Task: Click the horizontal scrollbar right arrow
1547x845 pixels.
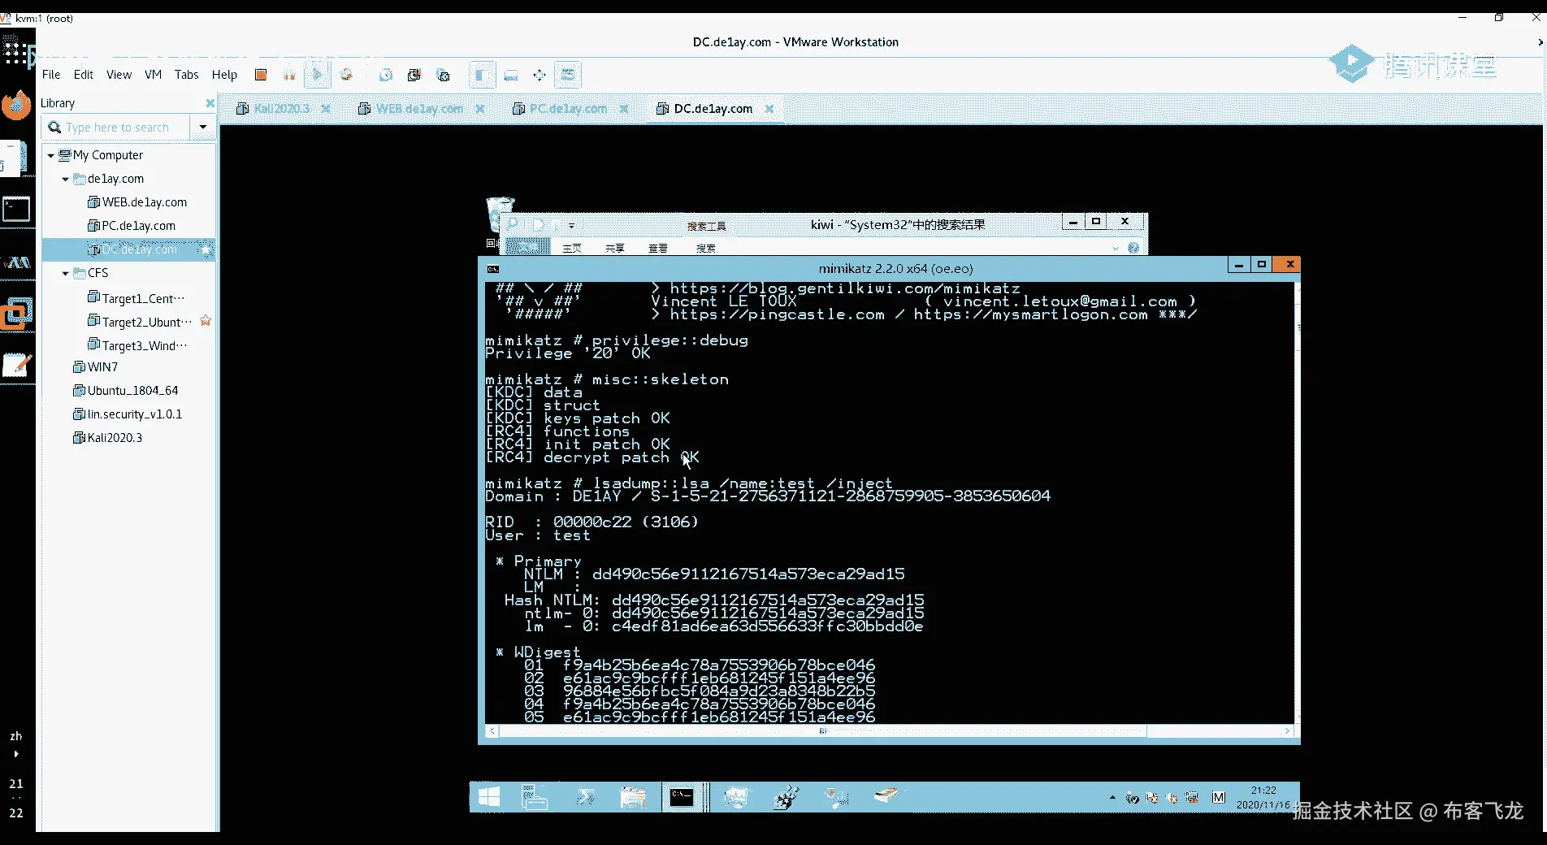Action: pos(1286,731)
